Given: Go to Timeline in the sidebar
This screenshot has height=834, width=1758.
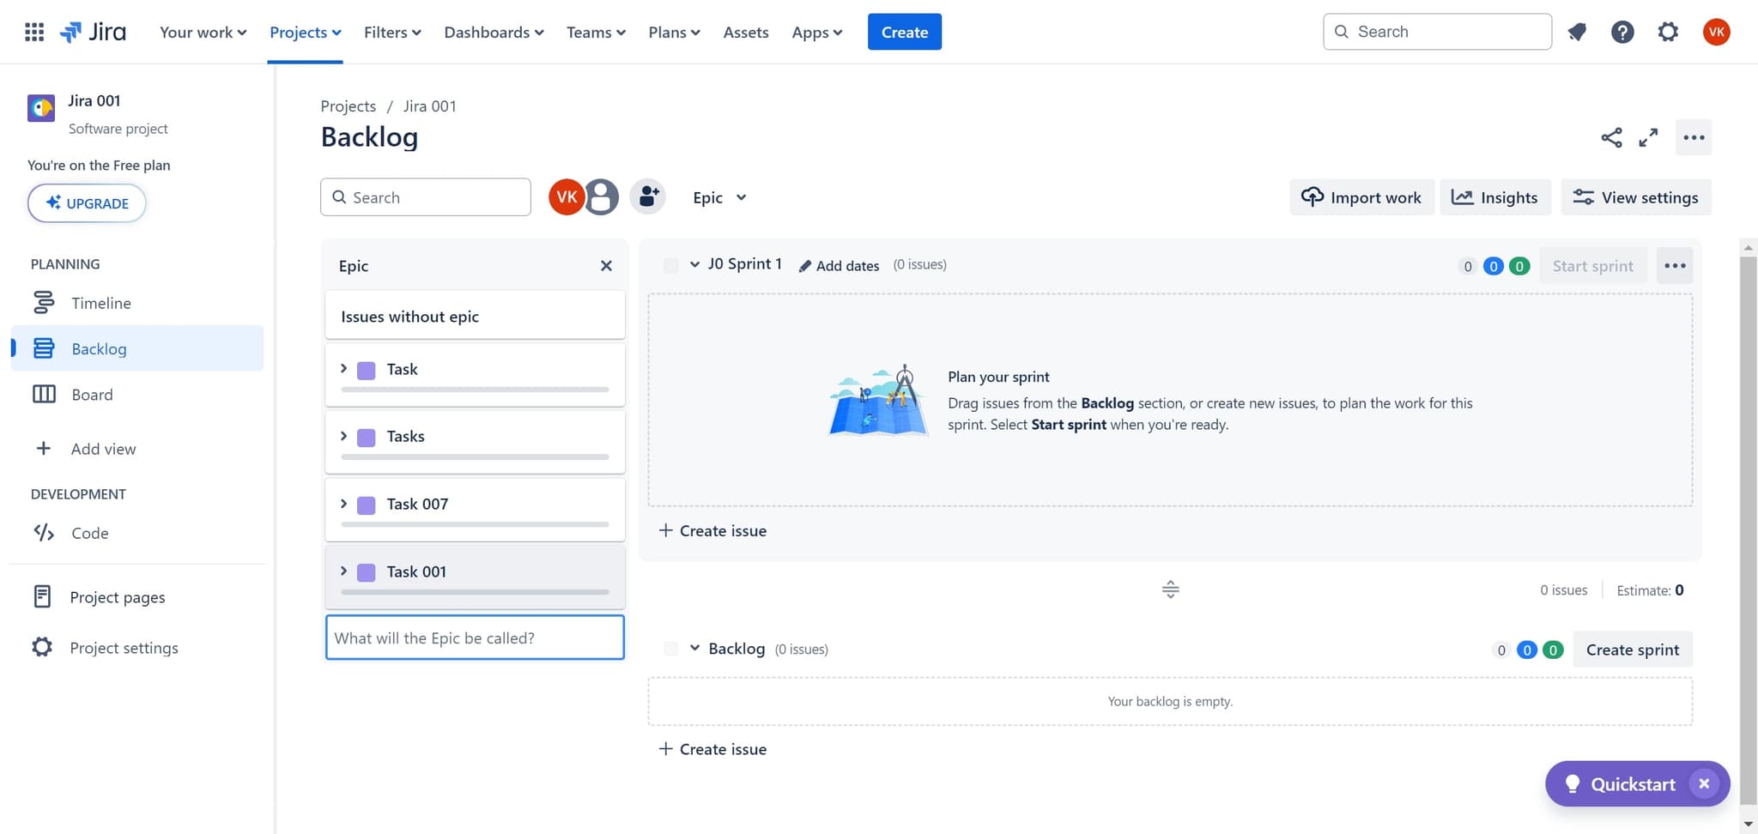Looking at the screenshot, I should pyautogui.click(x=100, y=303).
